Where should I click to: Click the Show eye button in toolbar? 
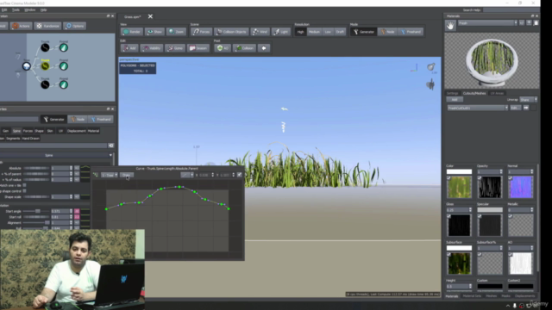[154, 32]
